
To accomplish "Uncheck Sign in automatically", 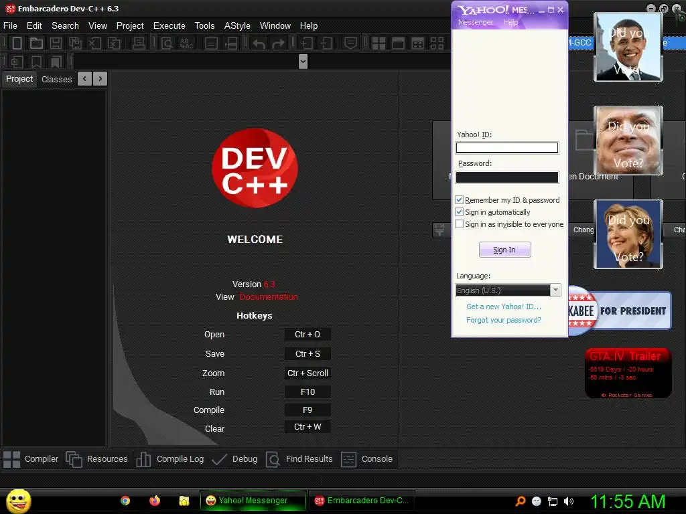I will (x=460, y=212).
